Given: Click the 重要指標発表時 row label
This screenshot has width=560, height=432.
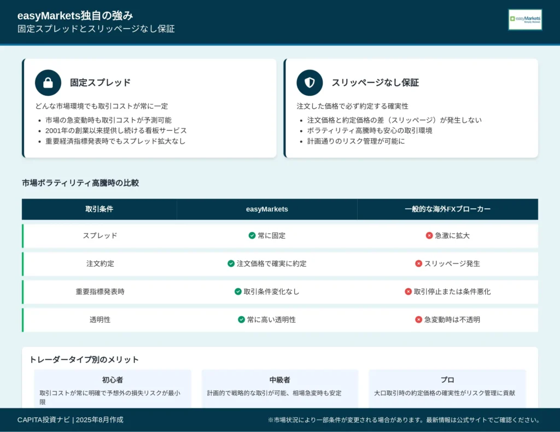Looking at the screenshot, I should [x=100, y=291].
